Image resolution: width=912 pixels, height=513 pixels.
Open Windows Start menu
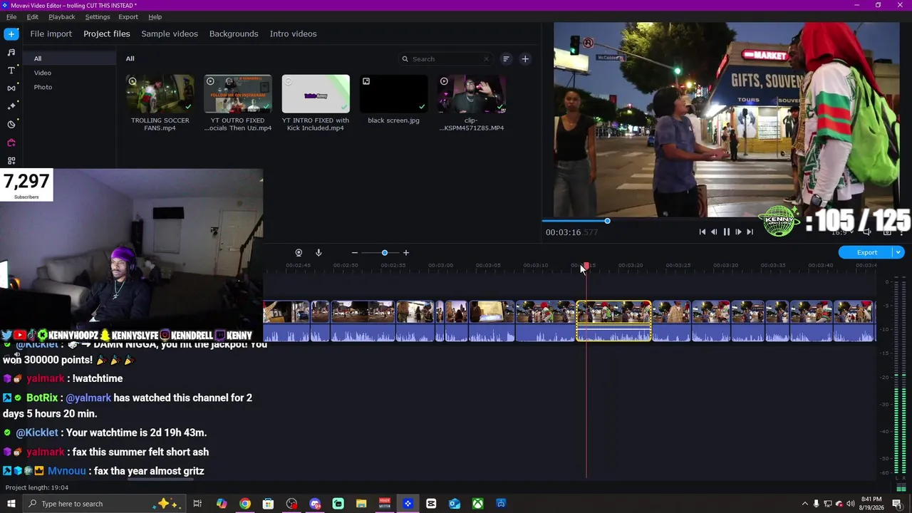11,504
